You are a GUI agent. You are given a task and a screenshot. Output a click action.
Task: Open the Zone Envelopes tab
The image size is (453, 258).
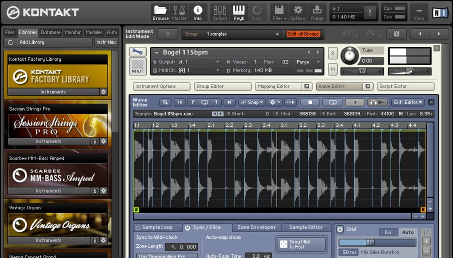tap(257, 227)
